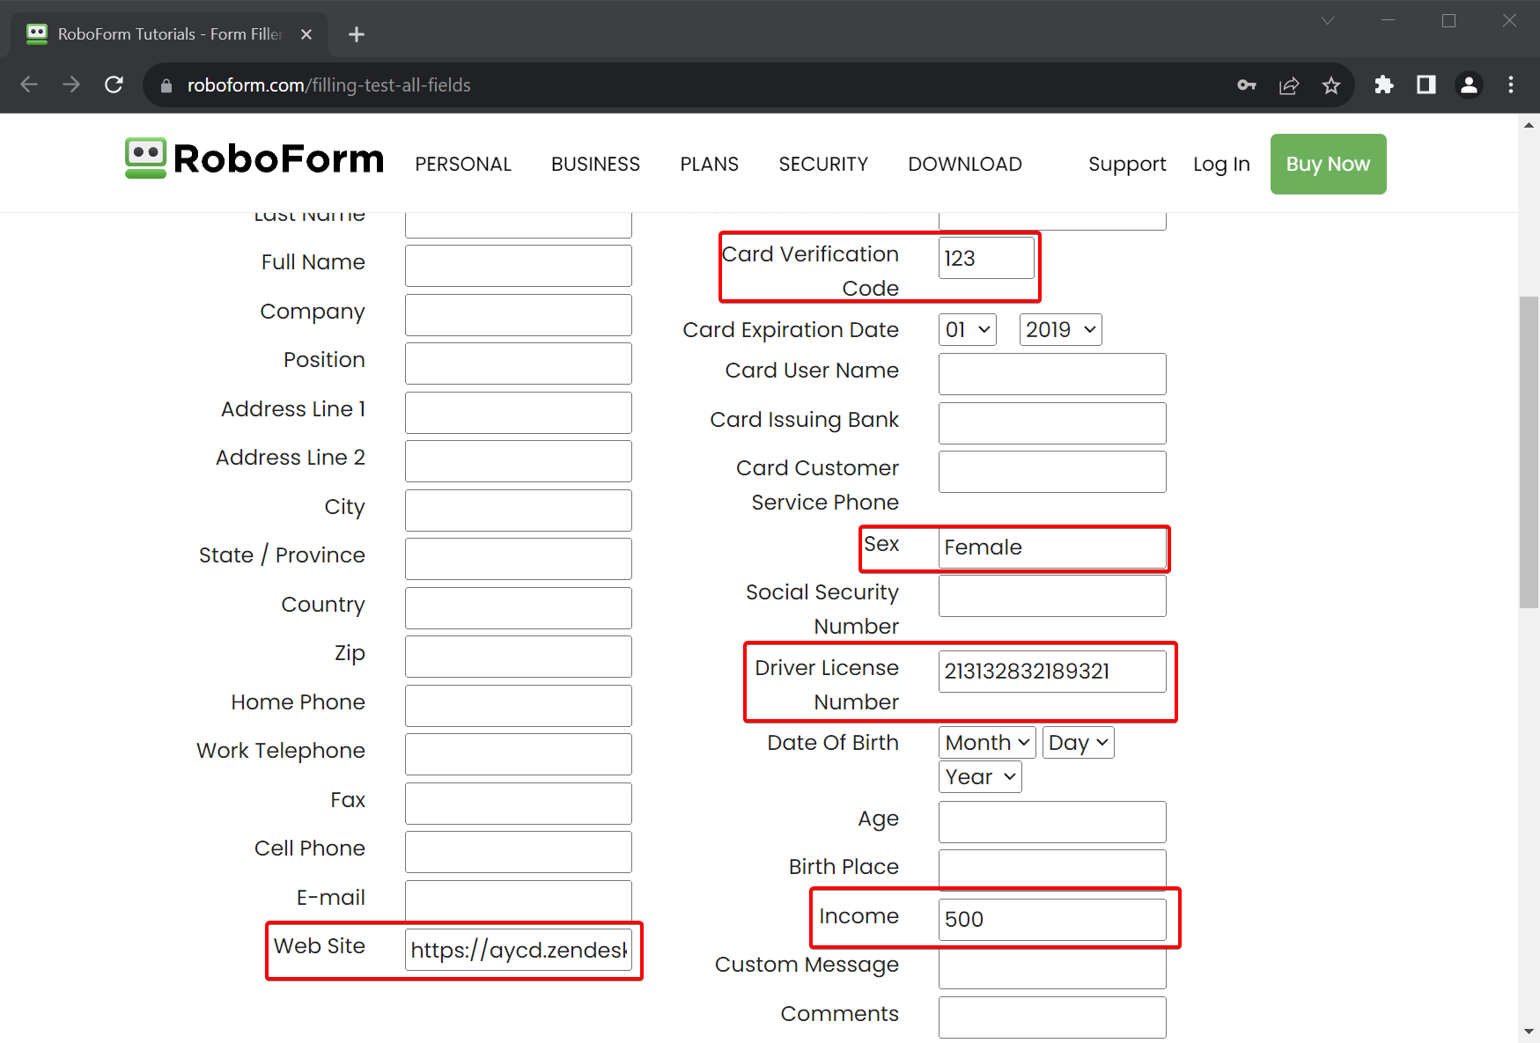Select the BUSINESS menu item
Image resolution: width=1540 pixels, height=1043 pixels.
(595, 164)
